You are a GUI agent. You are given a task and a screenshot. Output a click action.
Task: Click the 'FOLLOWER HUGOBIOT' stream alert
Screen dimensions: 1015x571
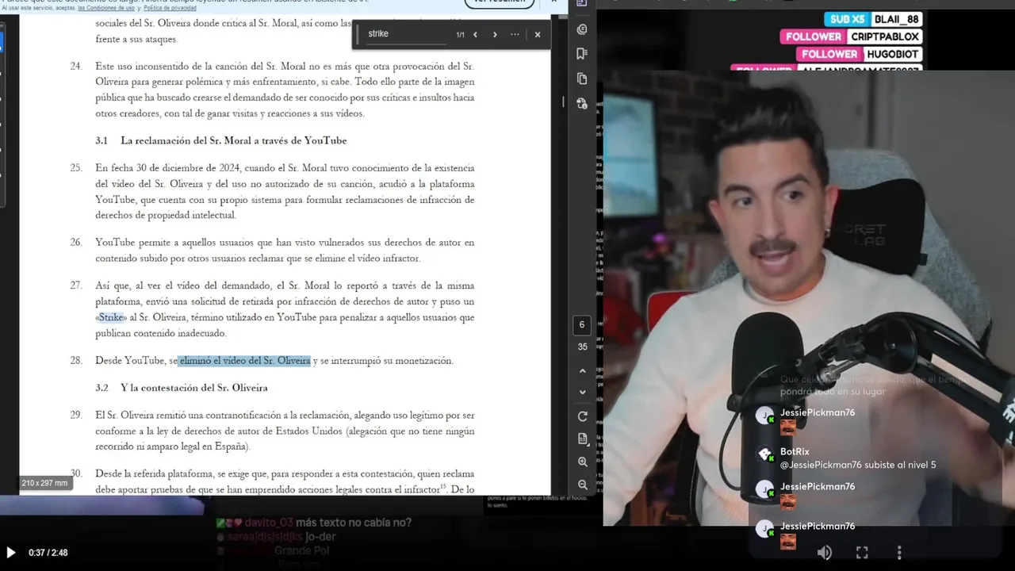point(860,54)
